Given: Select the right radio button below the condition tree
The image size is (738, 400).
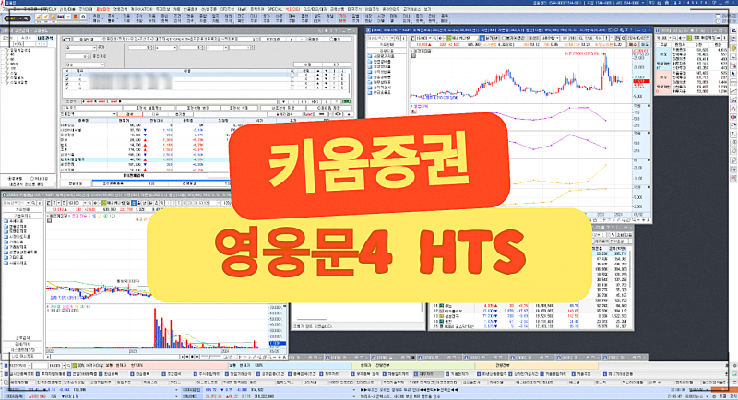Looking at the screenshot, I should click(31, 179).
